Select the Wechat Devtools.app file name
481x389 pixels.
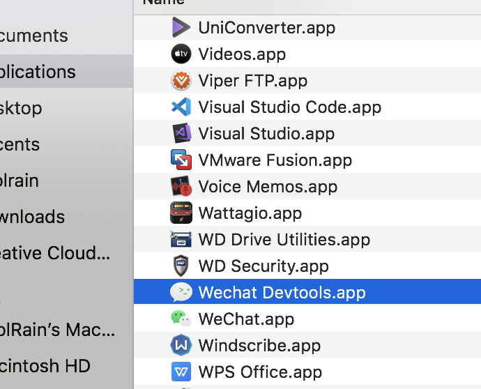tap(282, 292)
